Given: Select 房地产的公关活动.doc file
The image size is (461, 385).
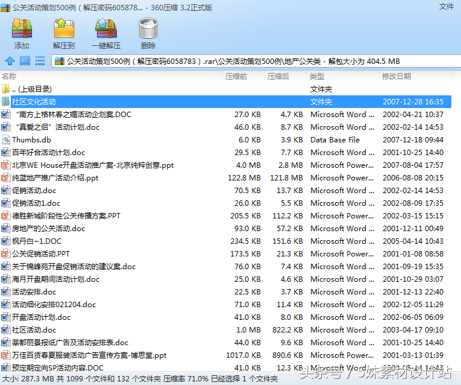Looking at the screenshot, I should coord(226,229).
